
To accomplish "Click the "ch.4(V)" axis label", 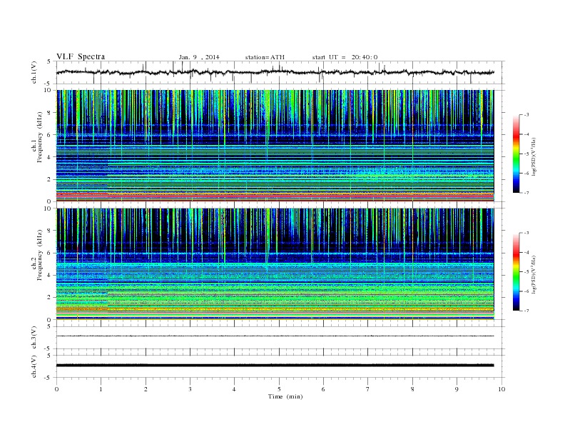I will coord(34,366).
